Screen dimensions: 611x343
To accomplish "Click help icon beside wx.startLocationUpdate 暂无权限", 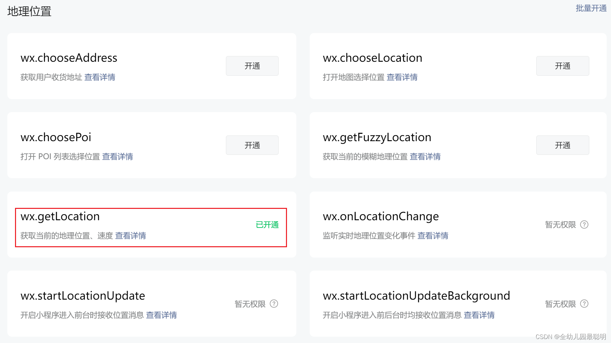I will 274,304.
